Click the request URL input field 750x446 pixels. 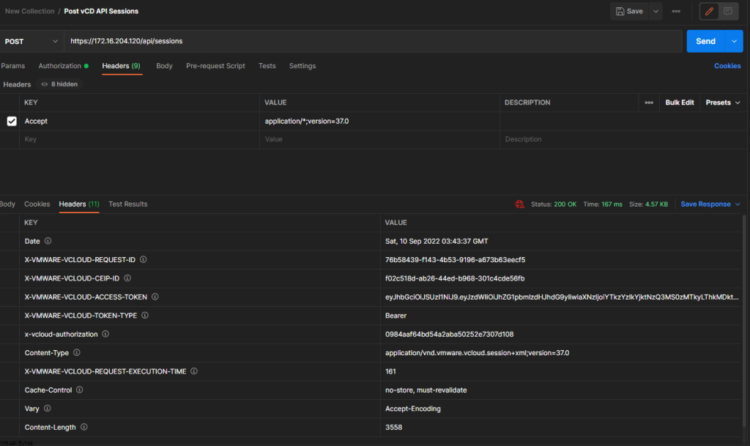(x=366, y=42)
